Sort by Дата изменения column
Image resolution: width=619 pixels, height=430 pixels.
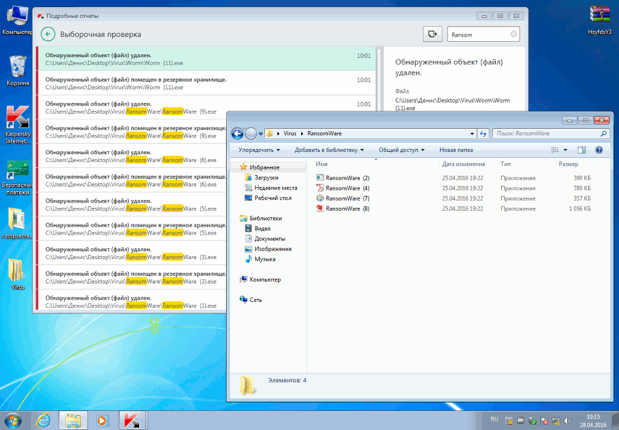pyautogui.click(x=468, y=164)
